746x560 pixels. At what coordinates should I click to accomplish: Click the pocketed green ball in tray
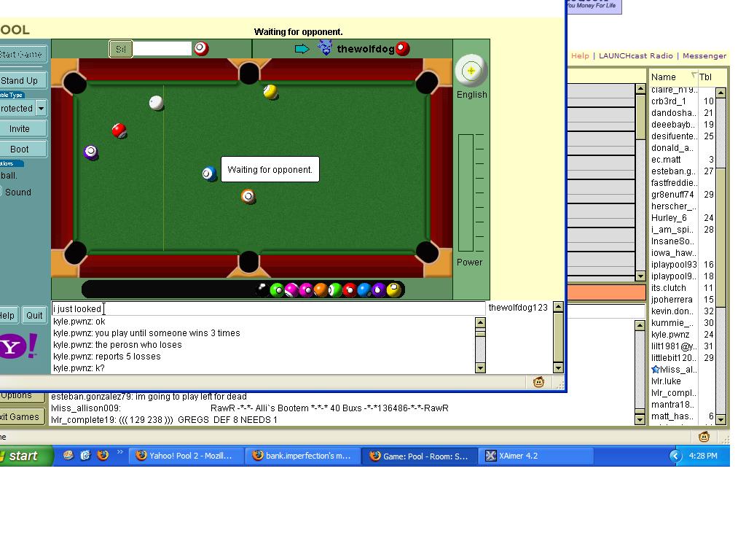(276, 289)
